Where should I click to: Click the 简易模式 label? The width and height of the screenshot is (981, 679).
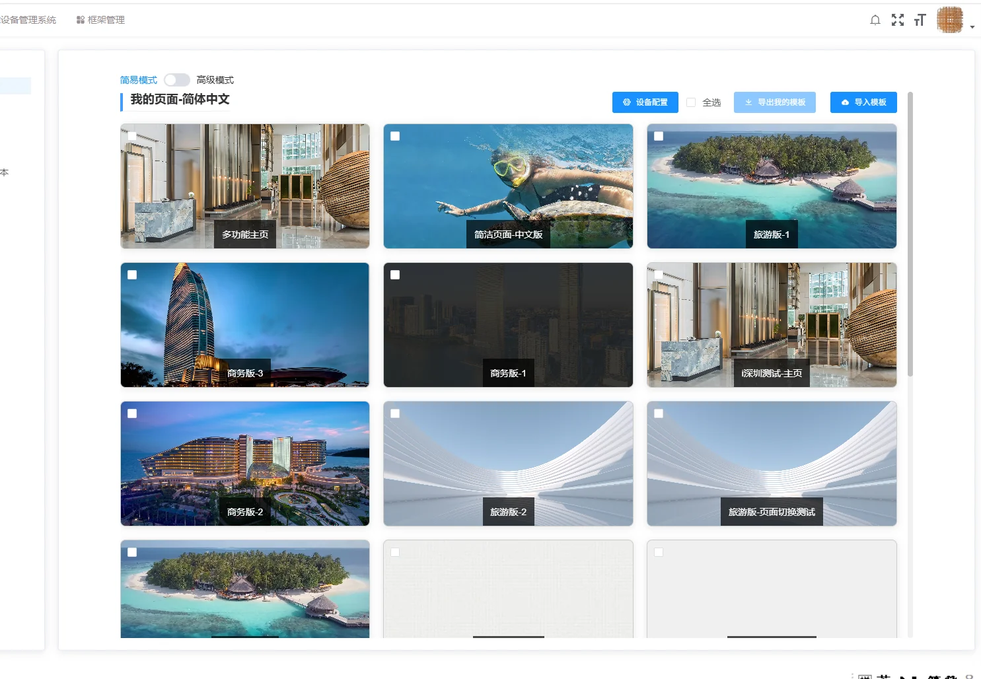pos(139,80)
